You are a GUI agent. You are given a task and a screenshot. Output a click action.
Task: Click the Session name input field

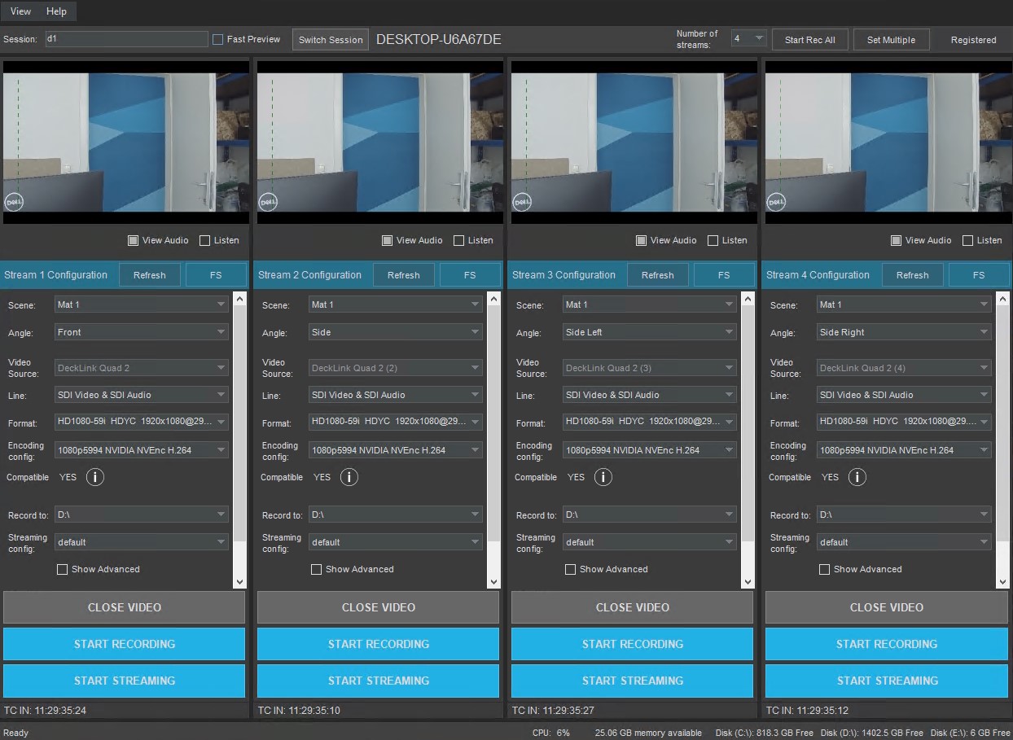pos(126,39)
